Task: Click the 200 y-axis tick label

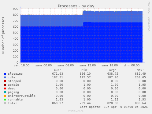Action: point(16,51)
